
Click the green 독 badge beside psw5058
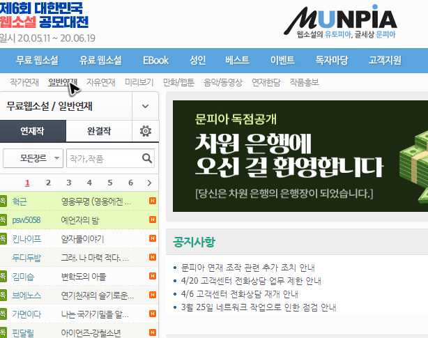click(x=3, y=220)
